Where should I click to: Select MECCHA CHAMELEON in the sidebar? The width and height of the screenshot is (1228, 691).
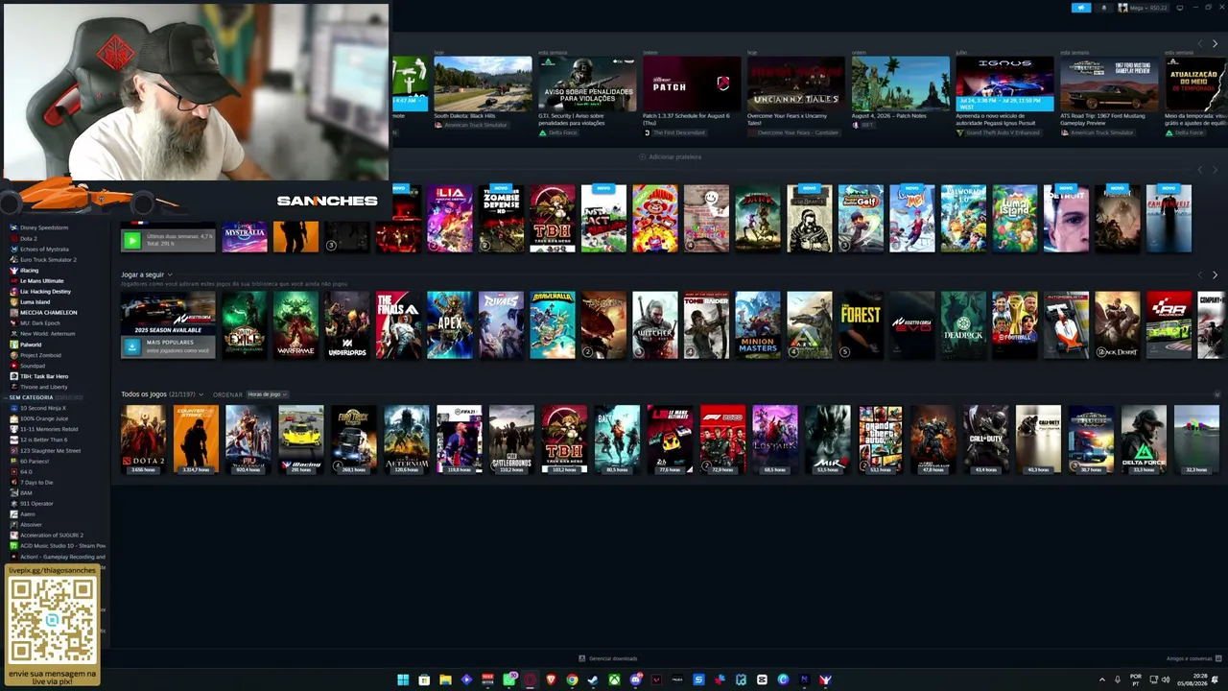[x=49, y=313]
